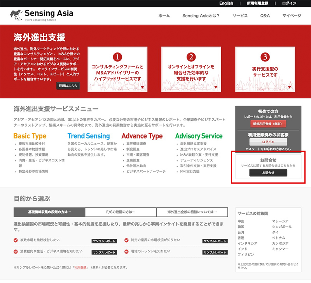Select インド in target countries list
Image resolution: width=311 pixels, height=283 pixels.
pyautogui.click(x=243, y=249)
